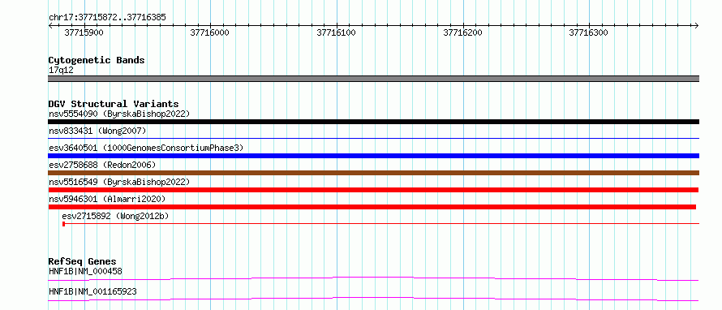
Task: Open variant esv2758688 (Redon2006) label
Action: pos(102,165)
